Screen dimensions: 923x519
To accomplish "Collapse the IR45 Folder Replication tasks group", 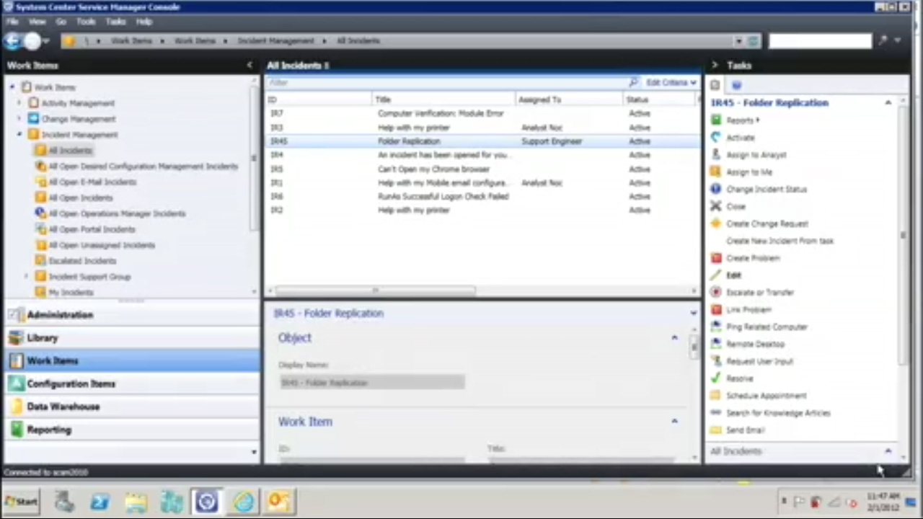I will pyautogui.click(x=888, y=103).
